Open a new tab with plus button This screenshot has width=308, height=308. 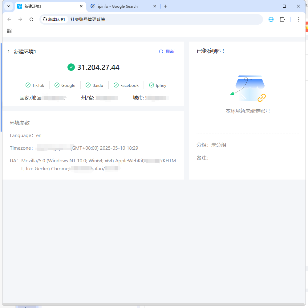pyautogui.click(x=166, y=6)
